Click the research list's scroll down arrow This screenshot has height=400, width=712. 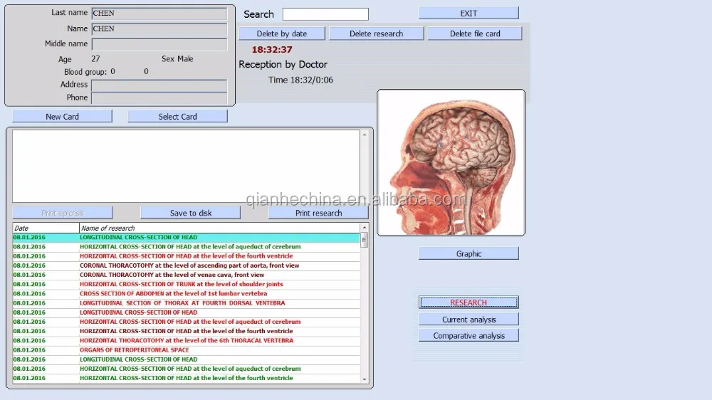(x=365, y=379)
